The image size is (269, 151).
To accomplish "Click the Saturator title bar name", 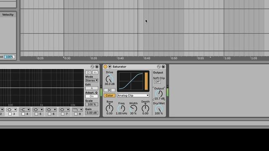I will tap(119, 67).
